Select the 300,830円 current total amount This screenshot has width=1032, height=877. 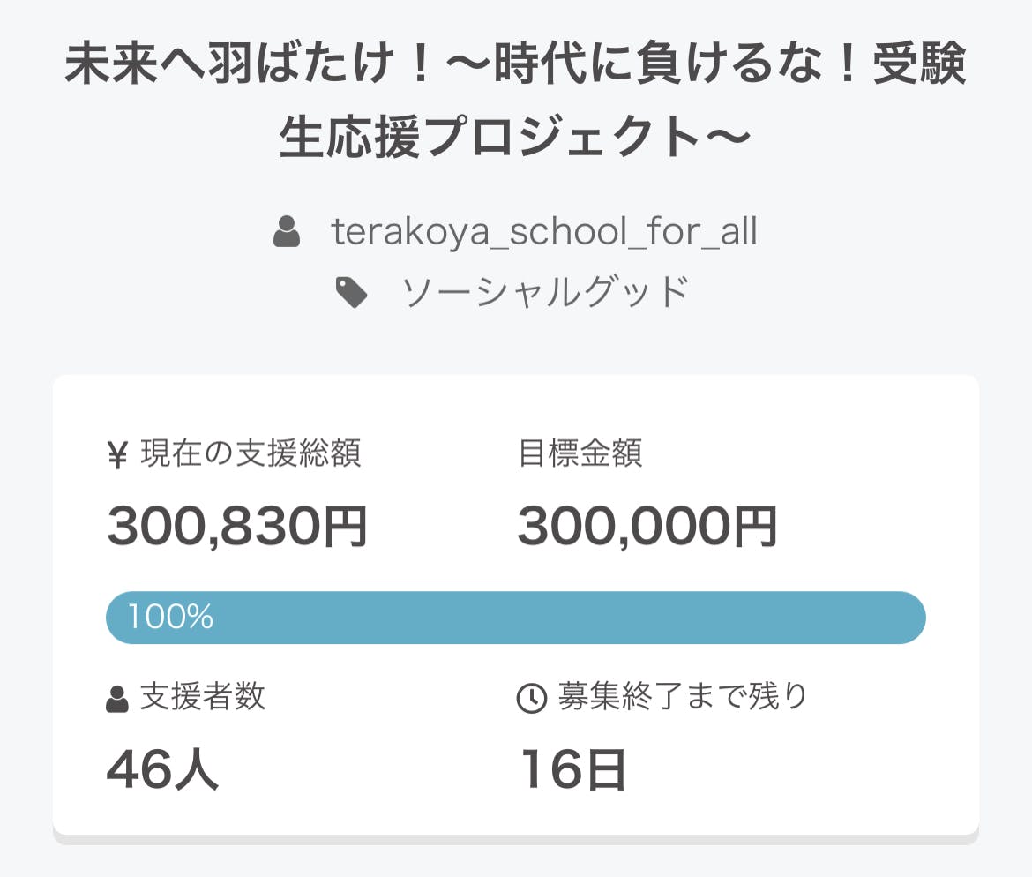coord(236,528)
